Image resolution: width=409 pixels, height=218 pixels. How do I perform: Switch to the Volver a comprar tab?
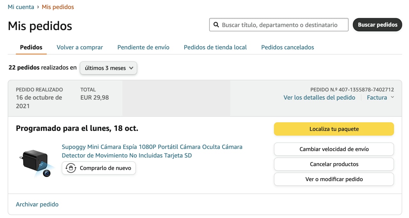pos(80,47)
